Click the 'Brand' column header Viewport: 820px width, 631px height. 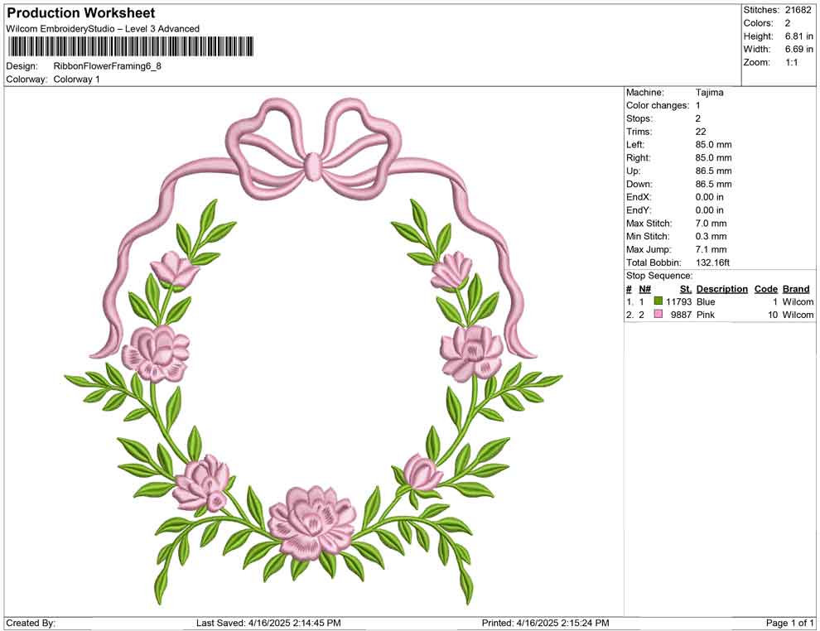coord(796,289)
